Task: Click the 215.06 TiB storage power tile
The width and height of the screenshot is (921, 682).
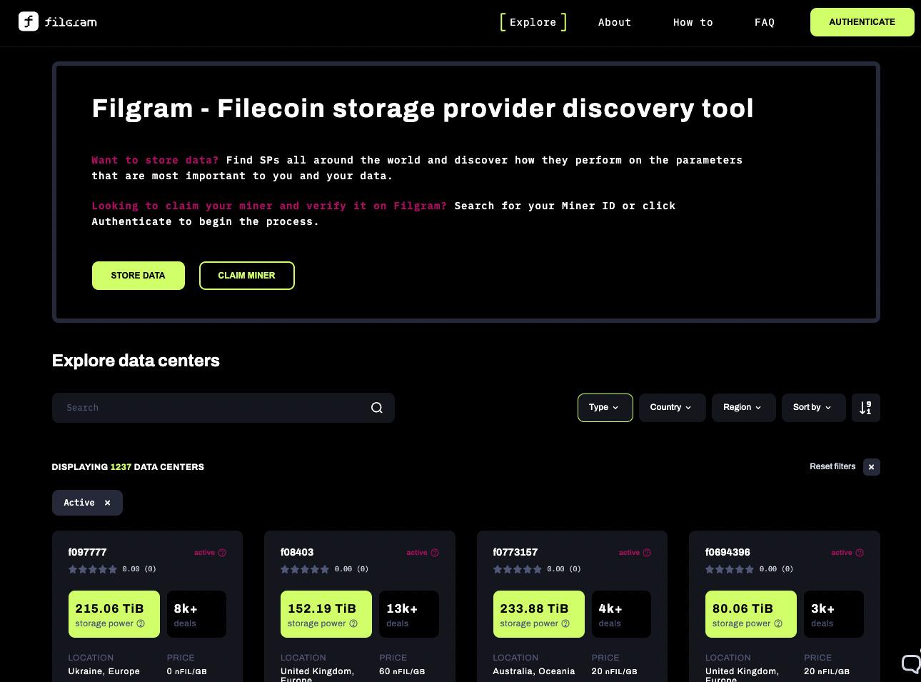Action: pyautogui.click(x=114, y=614)
